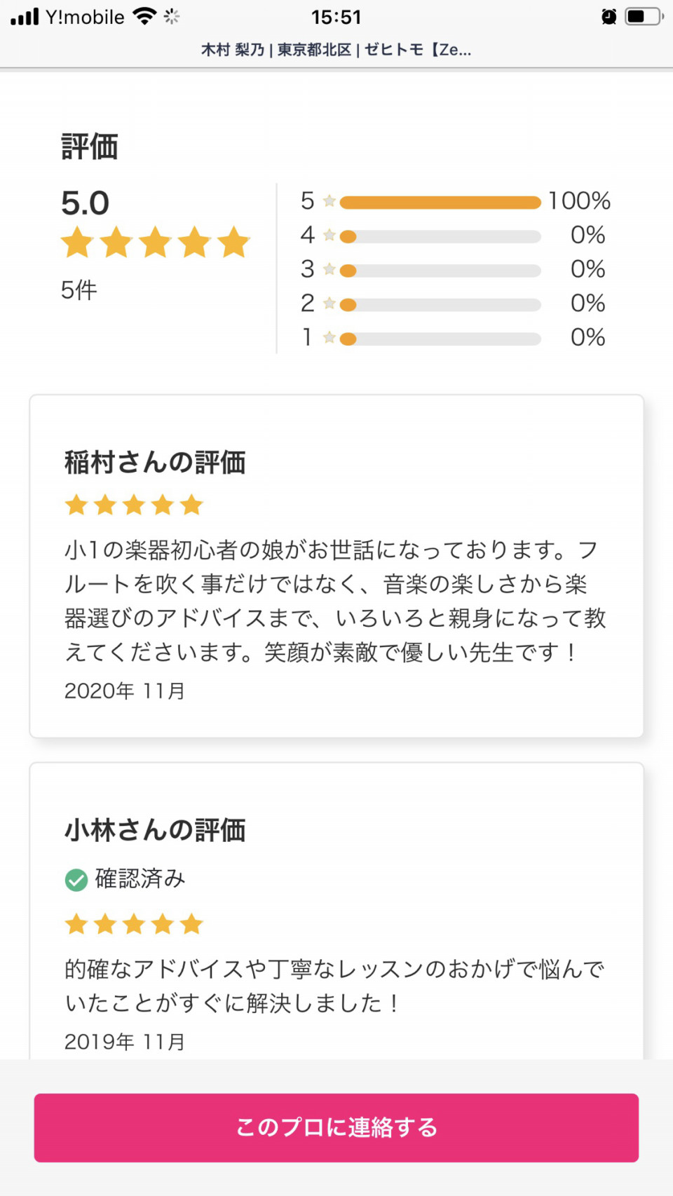The image size is (673, 1196).
Task: Tap the small star beside rating 2
Action: point(329,304)
